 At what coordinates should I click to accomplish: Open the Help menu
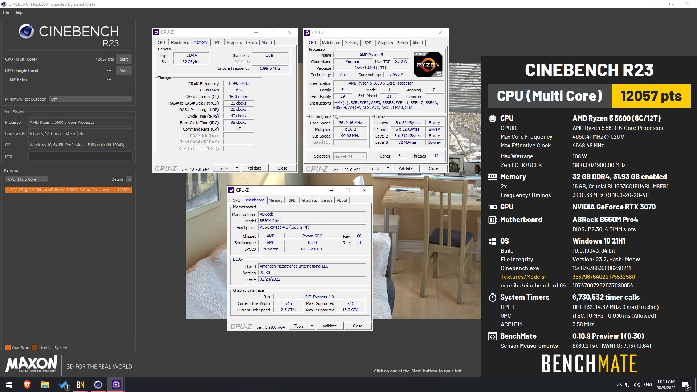[x=18, y=12]
